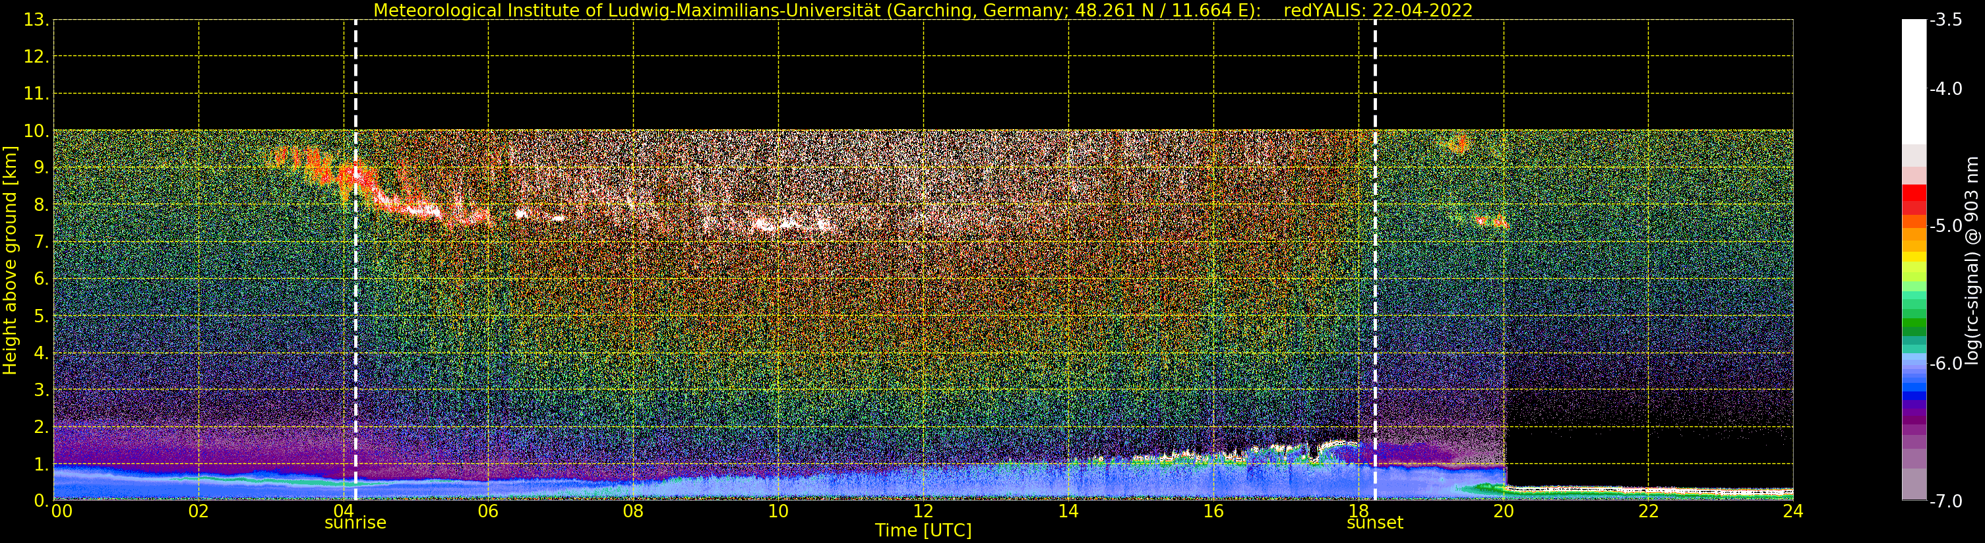This screenshot has width=1985, height=543.
Task: Click the height axis tick '10.'
Action: click(36, 131)
